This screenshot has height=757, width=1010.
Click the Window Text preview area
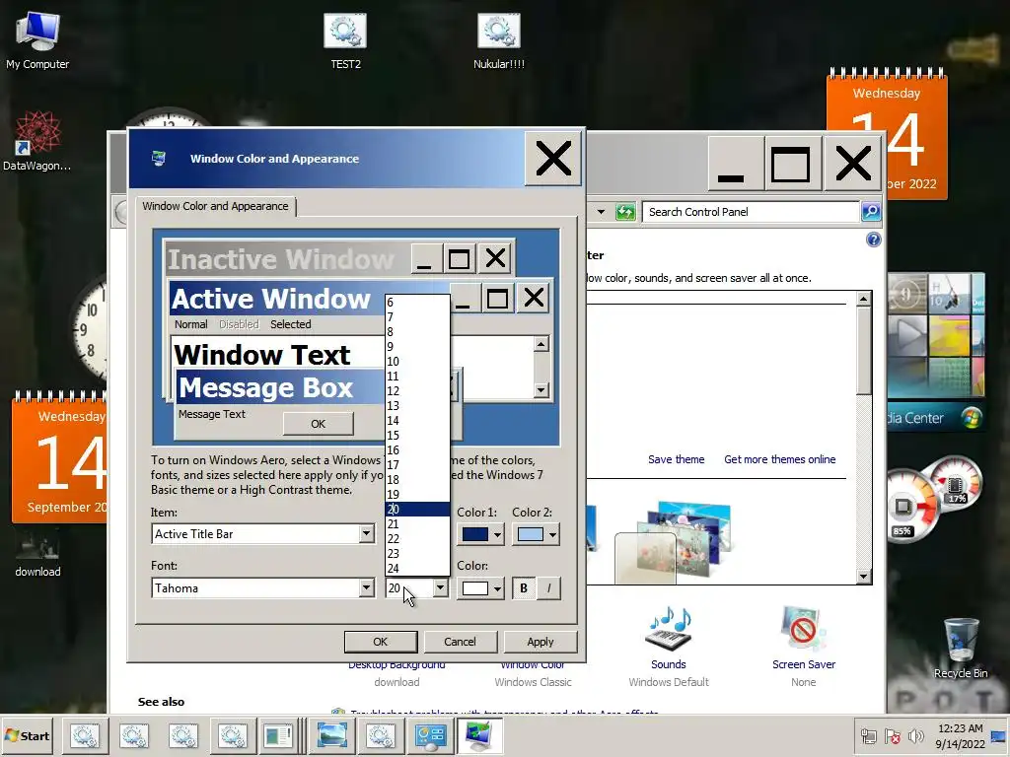(262, 355)
